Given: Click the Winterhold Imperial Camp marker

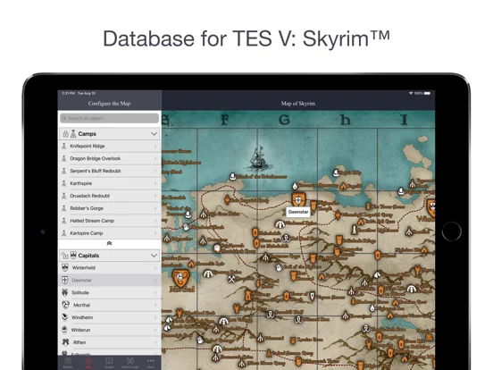Looking at the screenshot, I should click(x=338, y=214).
